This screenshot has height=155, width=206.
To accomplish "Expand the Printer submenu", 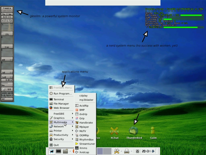I will click(61, 131).
